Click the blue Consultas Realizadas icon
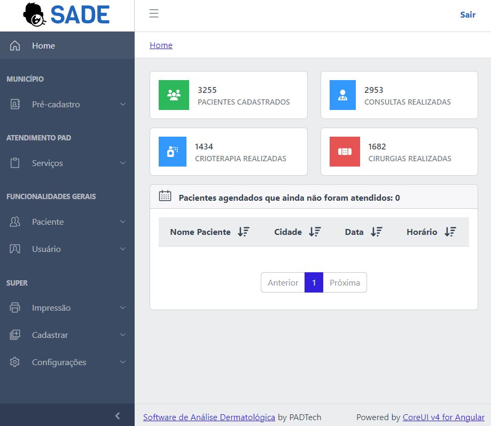The image size is (491, 426). tap(342, 94)
